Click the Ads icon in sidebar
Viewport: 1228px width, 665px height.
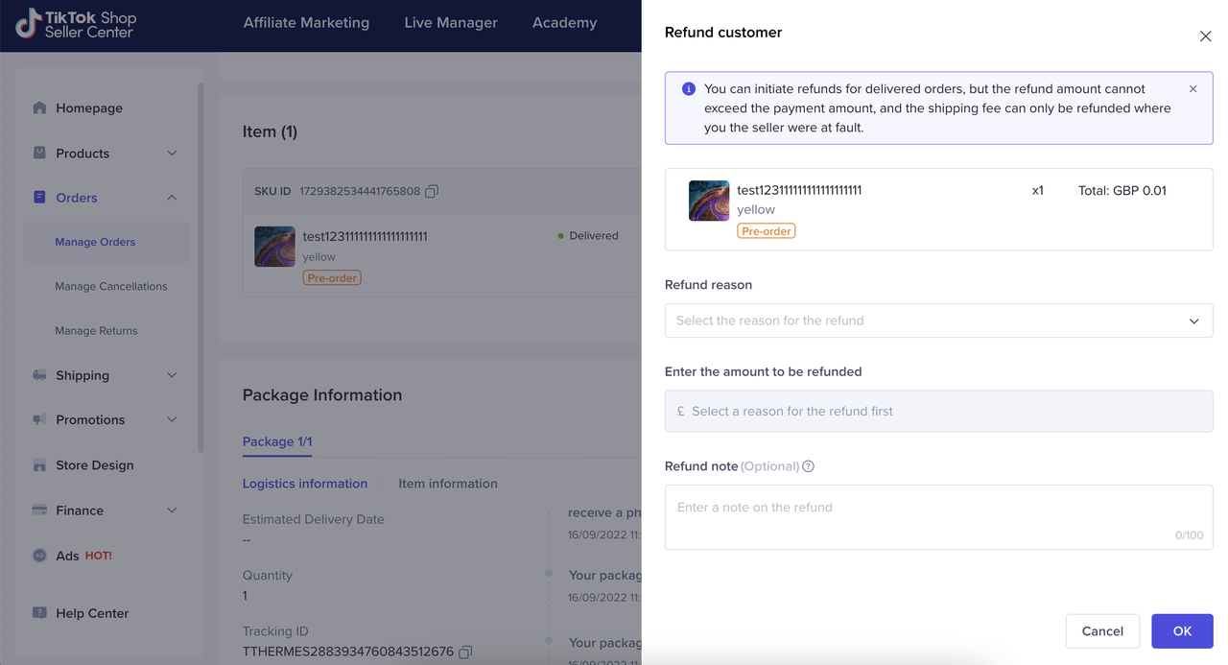coord(39,556)
